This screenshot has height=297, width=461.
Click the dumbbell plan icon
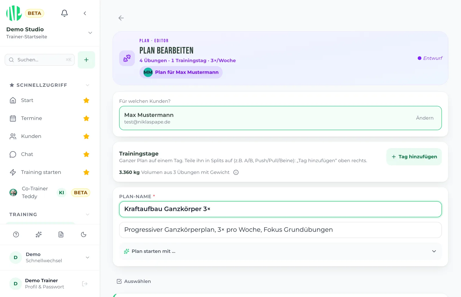point(127,58)
